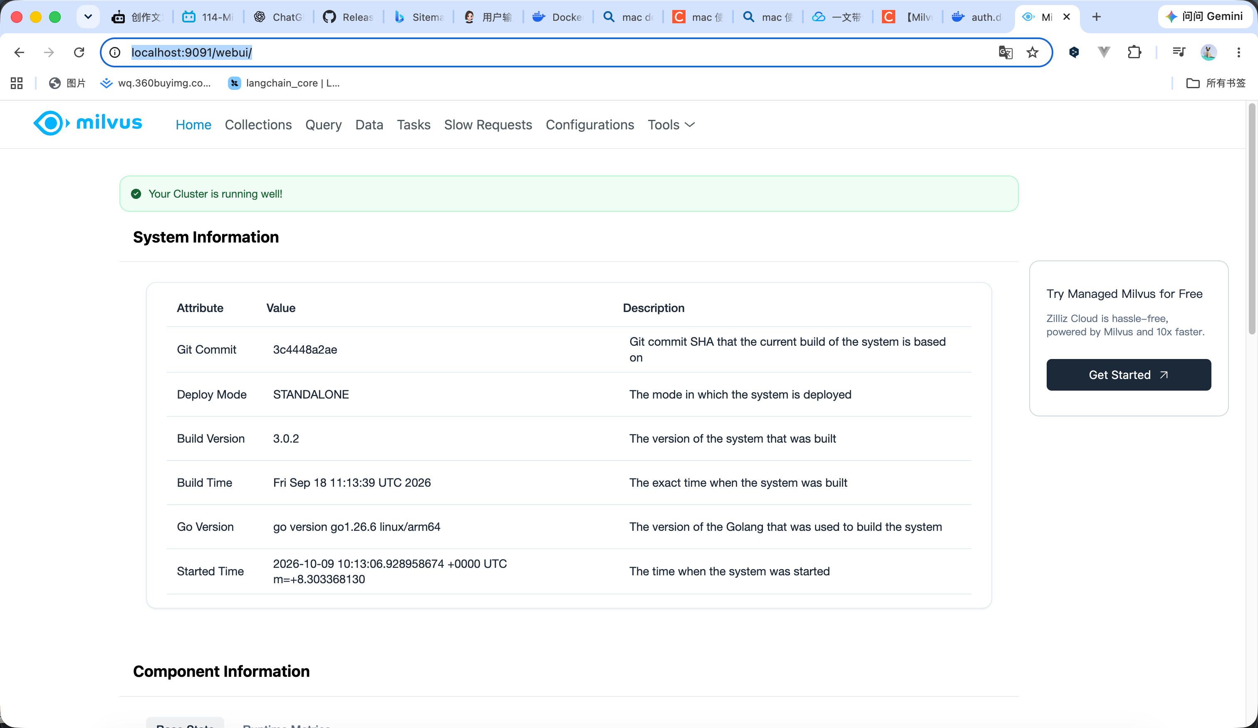The width and height of the screenshot is (1258, 728).
Task: Click the Milvus logo
Action: tap(88, 123)
